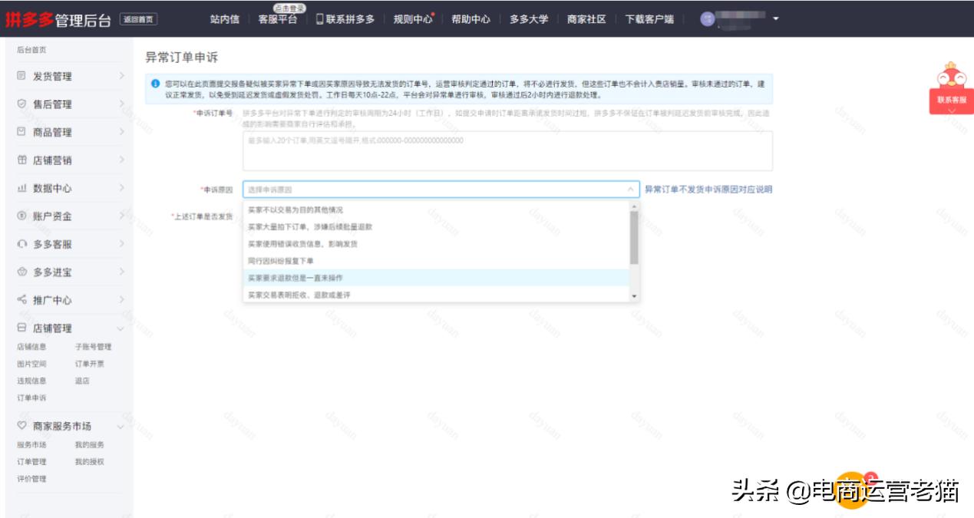Open 客服平台 in top navigation
Viewport: 974px width, 518px height.
(x=278, y=20)
